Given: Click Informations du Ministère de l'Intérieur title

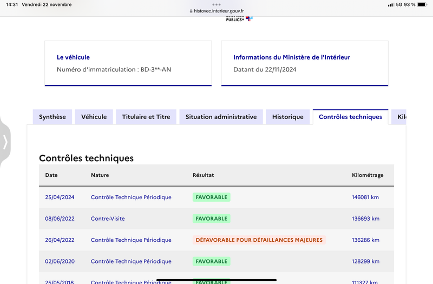Looking at the screenshot, I should (x=292, y=57).
